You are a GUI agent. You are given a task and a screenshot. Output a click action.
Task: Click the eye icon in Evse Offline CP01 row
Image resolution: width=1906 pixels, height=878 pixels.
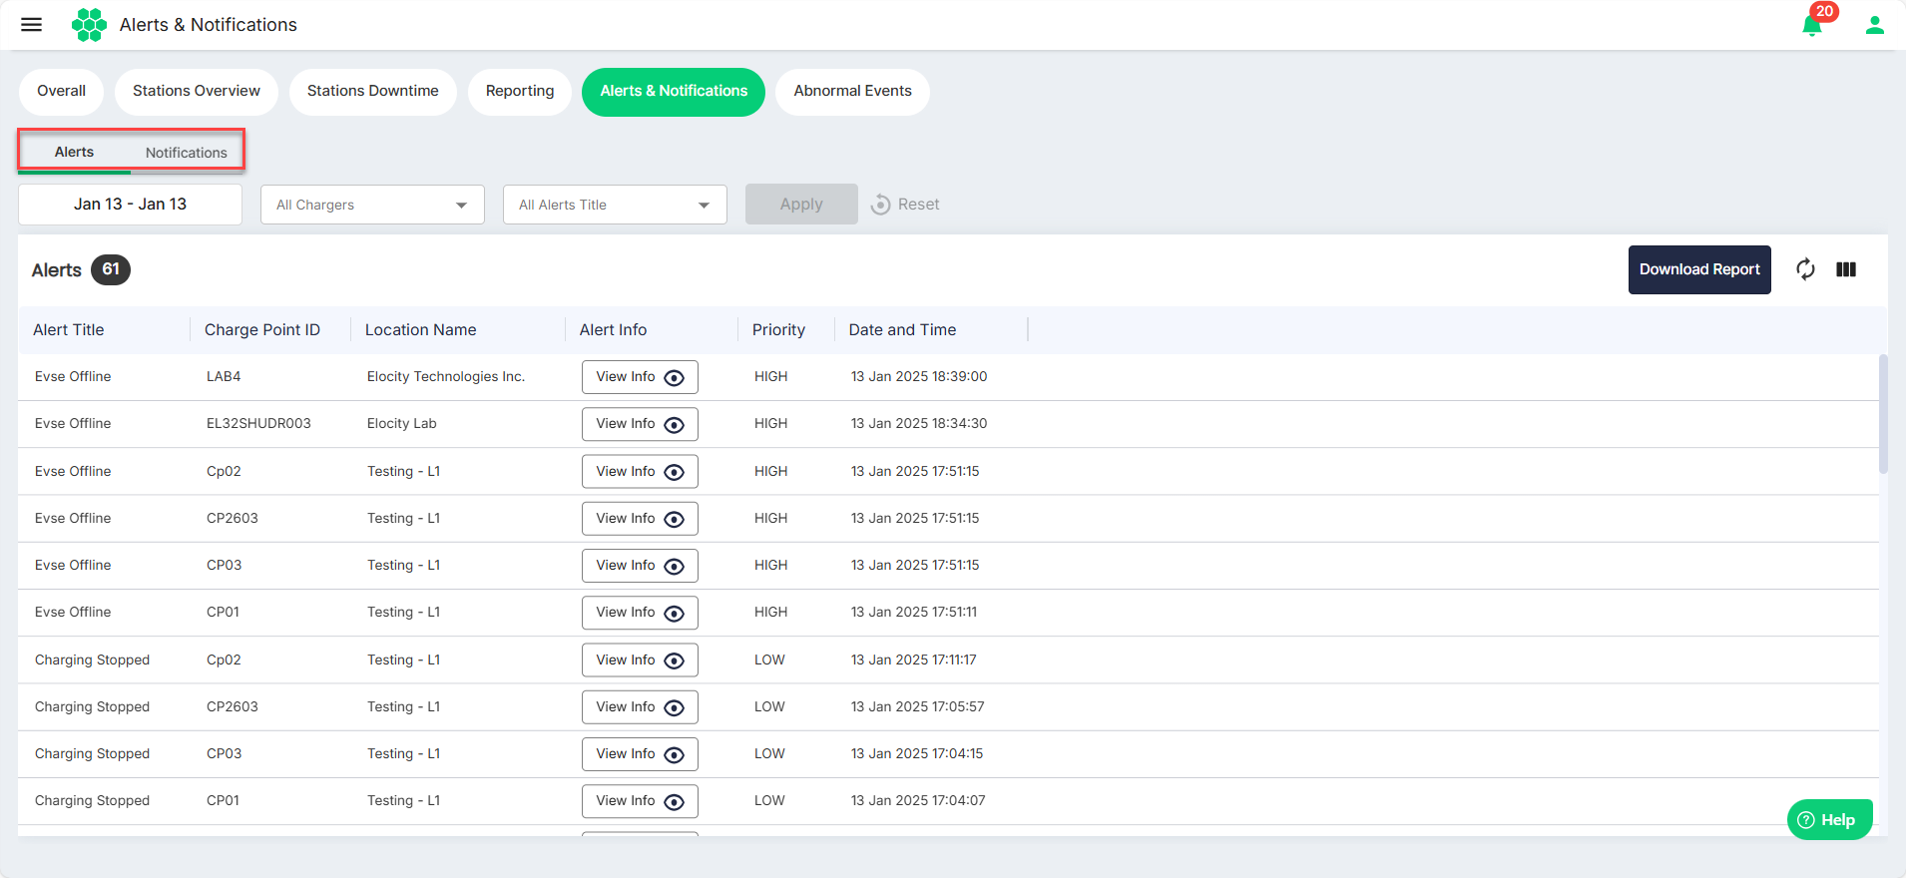tap(675, 613)
